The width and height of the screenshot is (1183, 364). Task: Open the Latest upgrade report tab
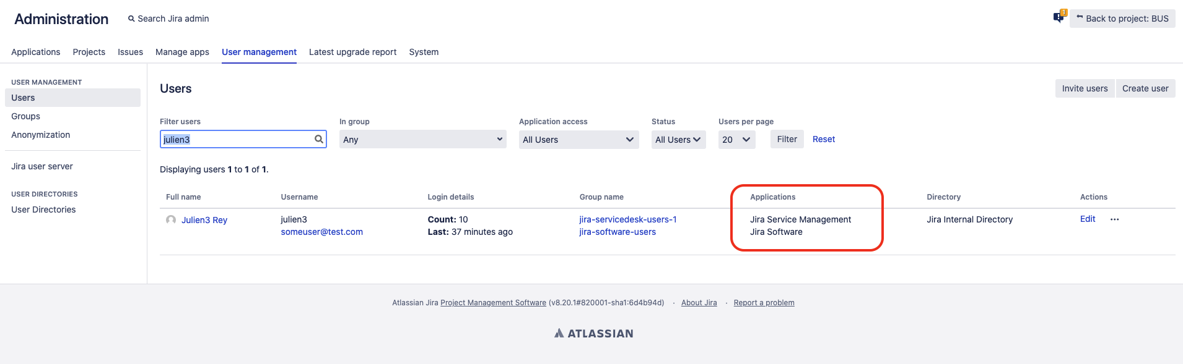[352, 52]
